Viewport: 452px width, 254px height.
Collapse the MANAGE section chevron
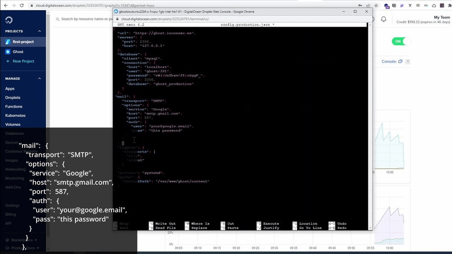(x=39, y=78)
